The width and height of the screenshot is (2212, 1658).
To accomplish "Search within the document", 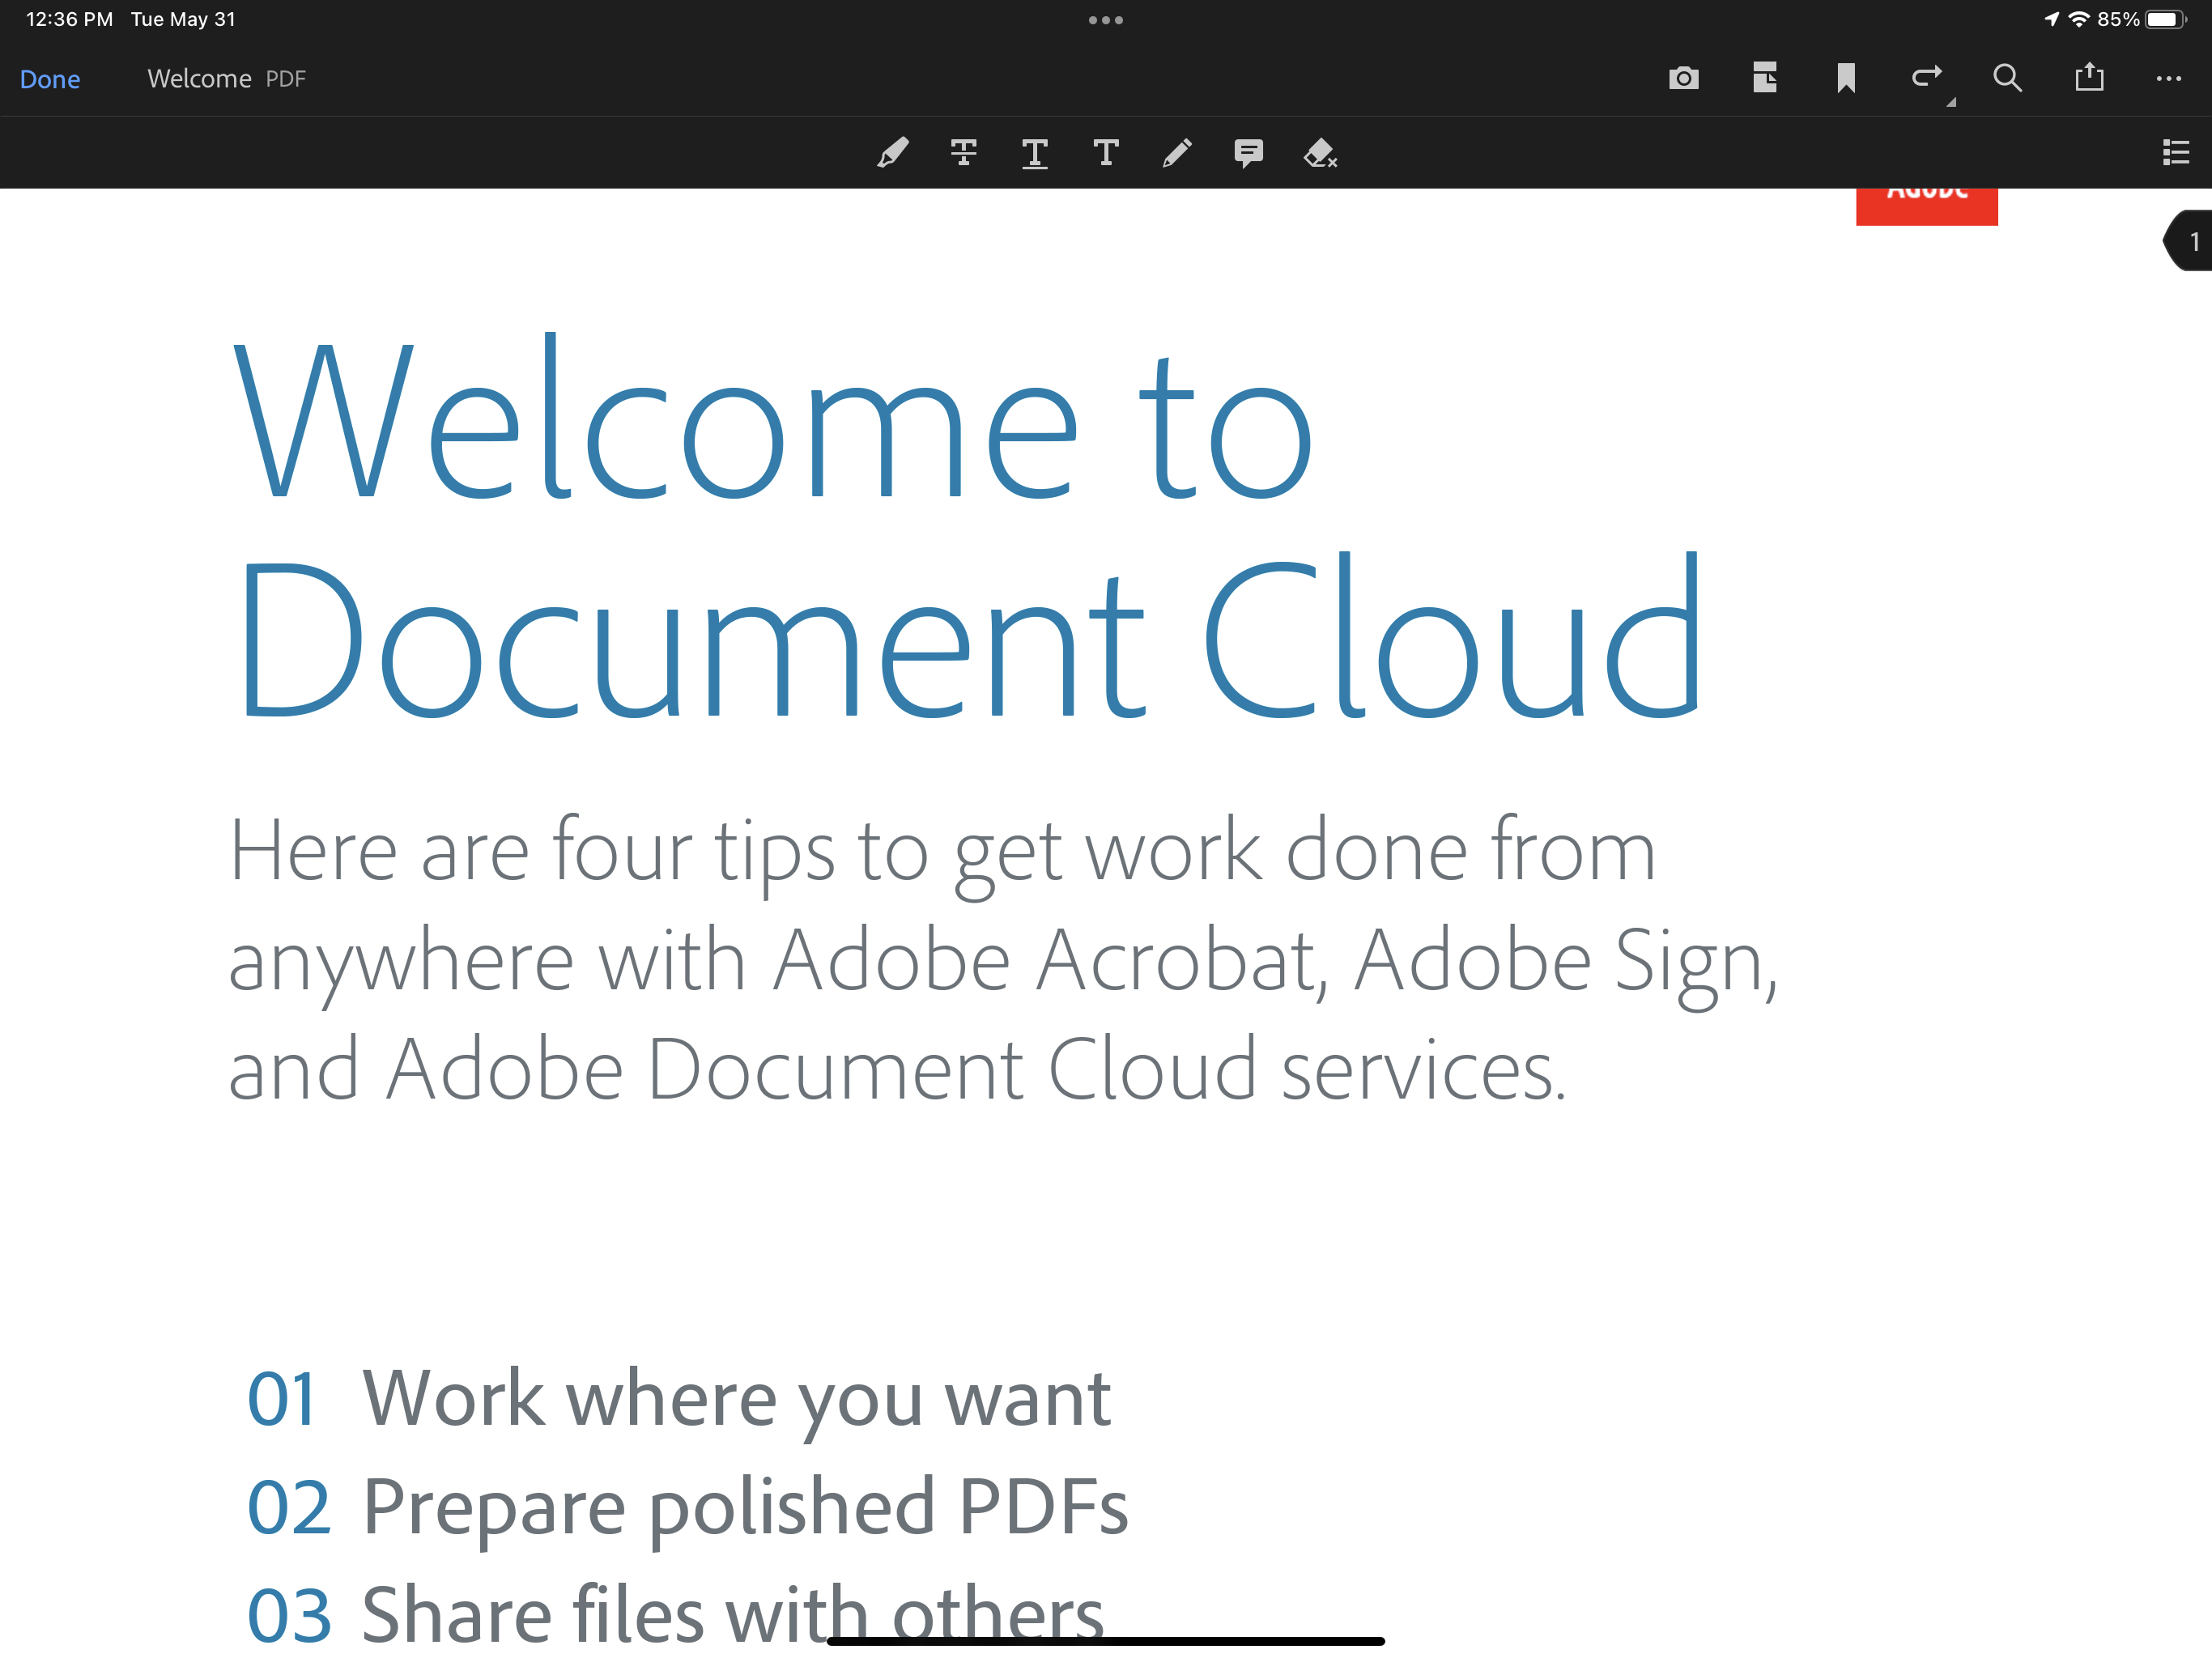I will [x=2007, y=78].
